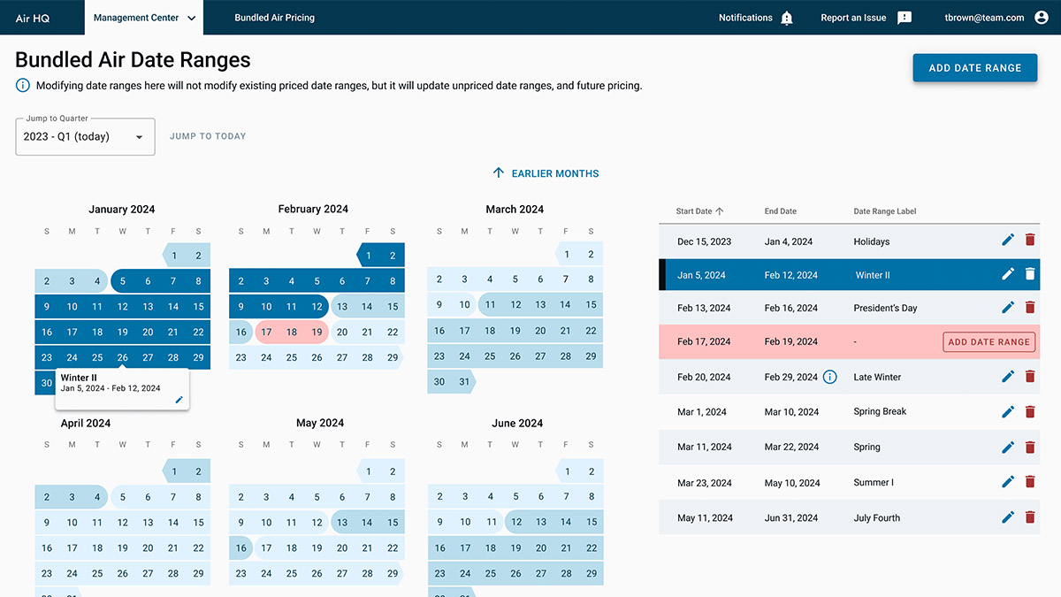Viewport: 1061px width, 597px height.
Task: Click the Report an Issue feedback icon
Action: [x=905, y=18]
